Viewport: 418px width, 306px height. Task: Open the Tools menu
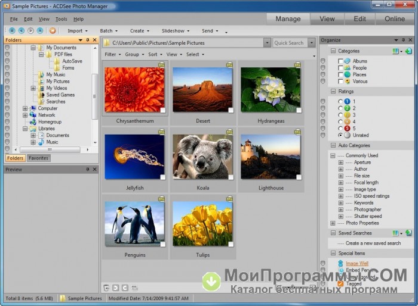click(61, 19)
